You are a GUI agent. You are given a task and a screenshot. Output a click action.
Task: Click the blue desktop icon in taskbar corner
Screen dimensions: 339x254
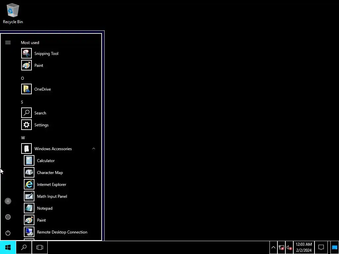click(335, 247)
